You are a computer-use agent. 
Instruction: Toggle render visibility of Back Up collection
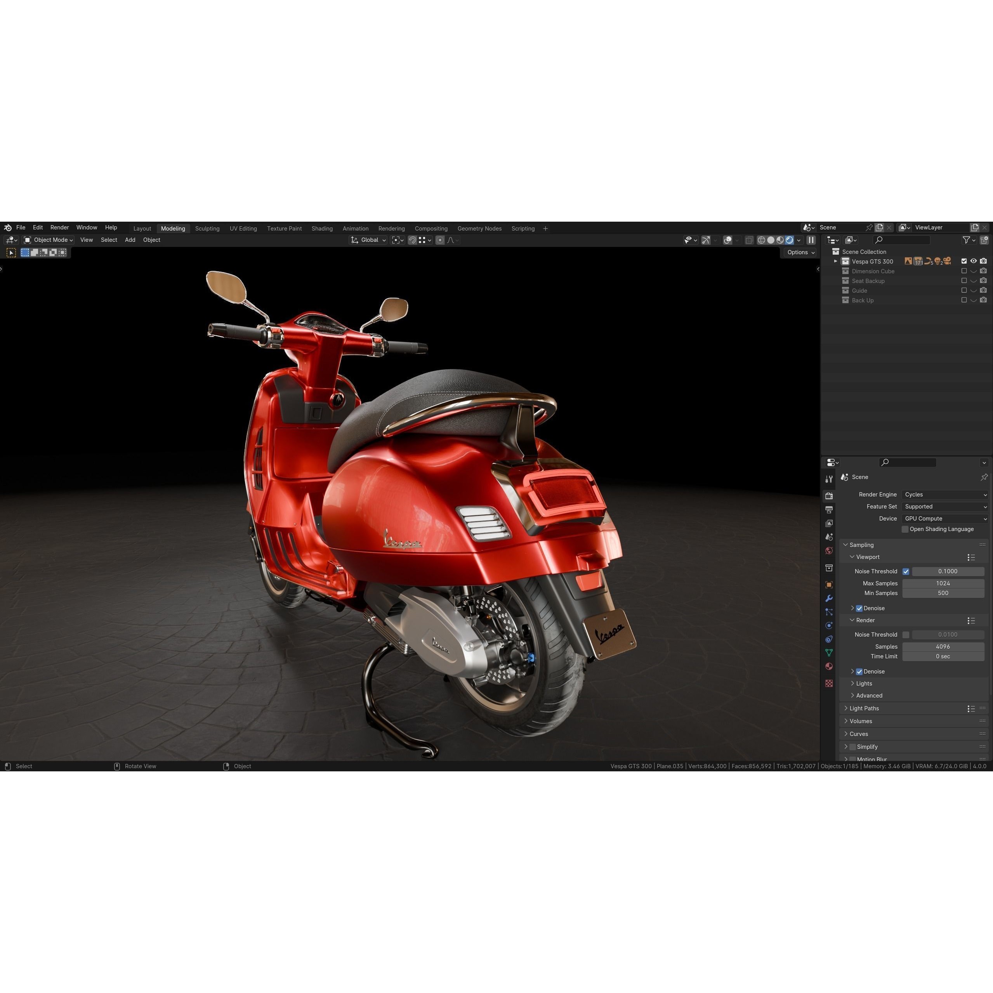pos(983,300)
